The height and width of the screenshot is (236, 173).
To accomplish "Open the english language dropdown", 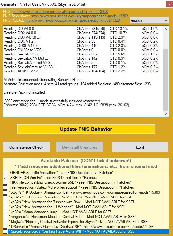I will pos(149,20).
